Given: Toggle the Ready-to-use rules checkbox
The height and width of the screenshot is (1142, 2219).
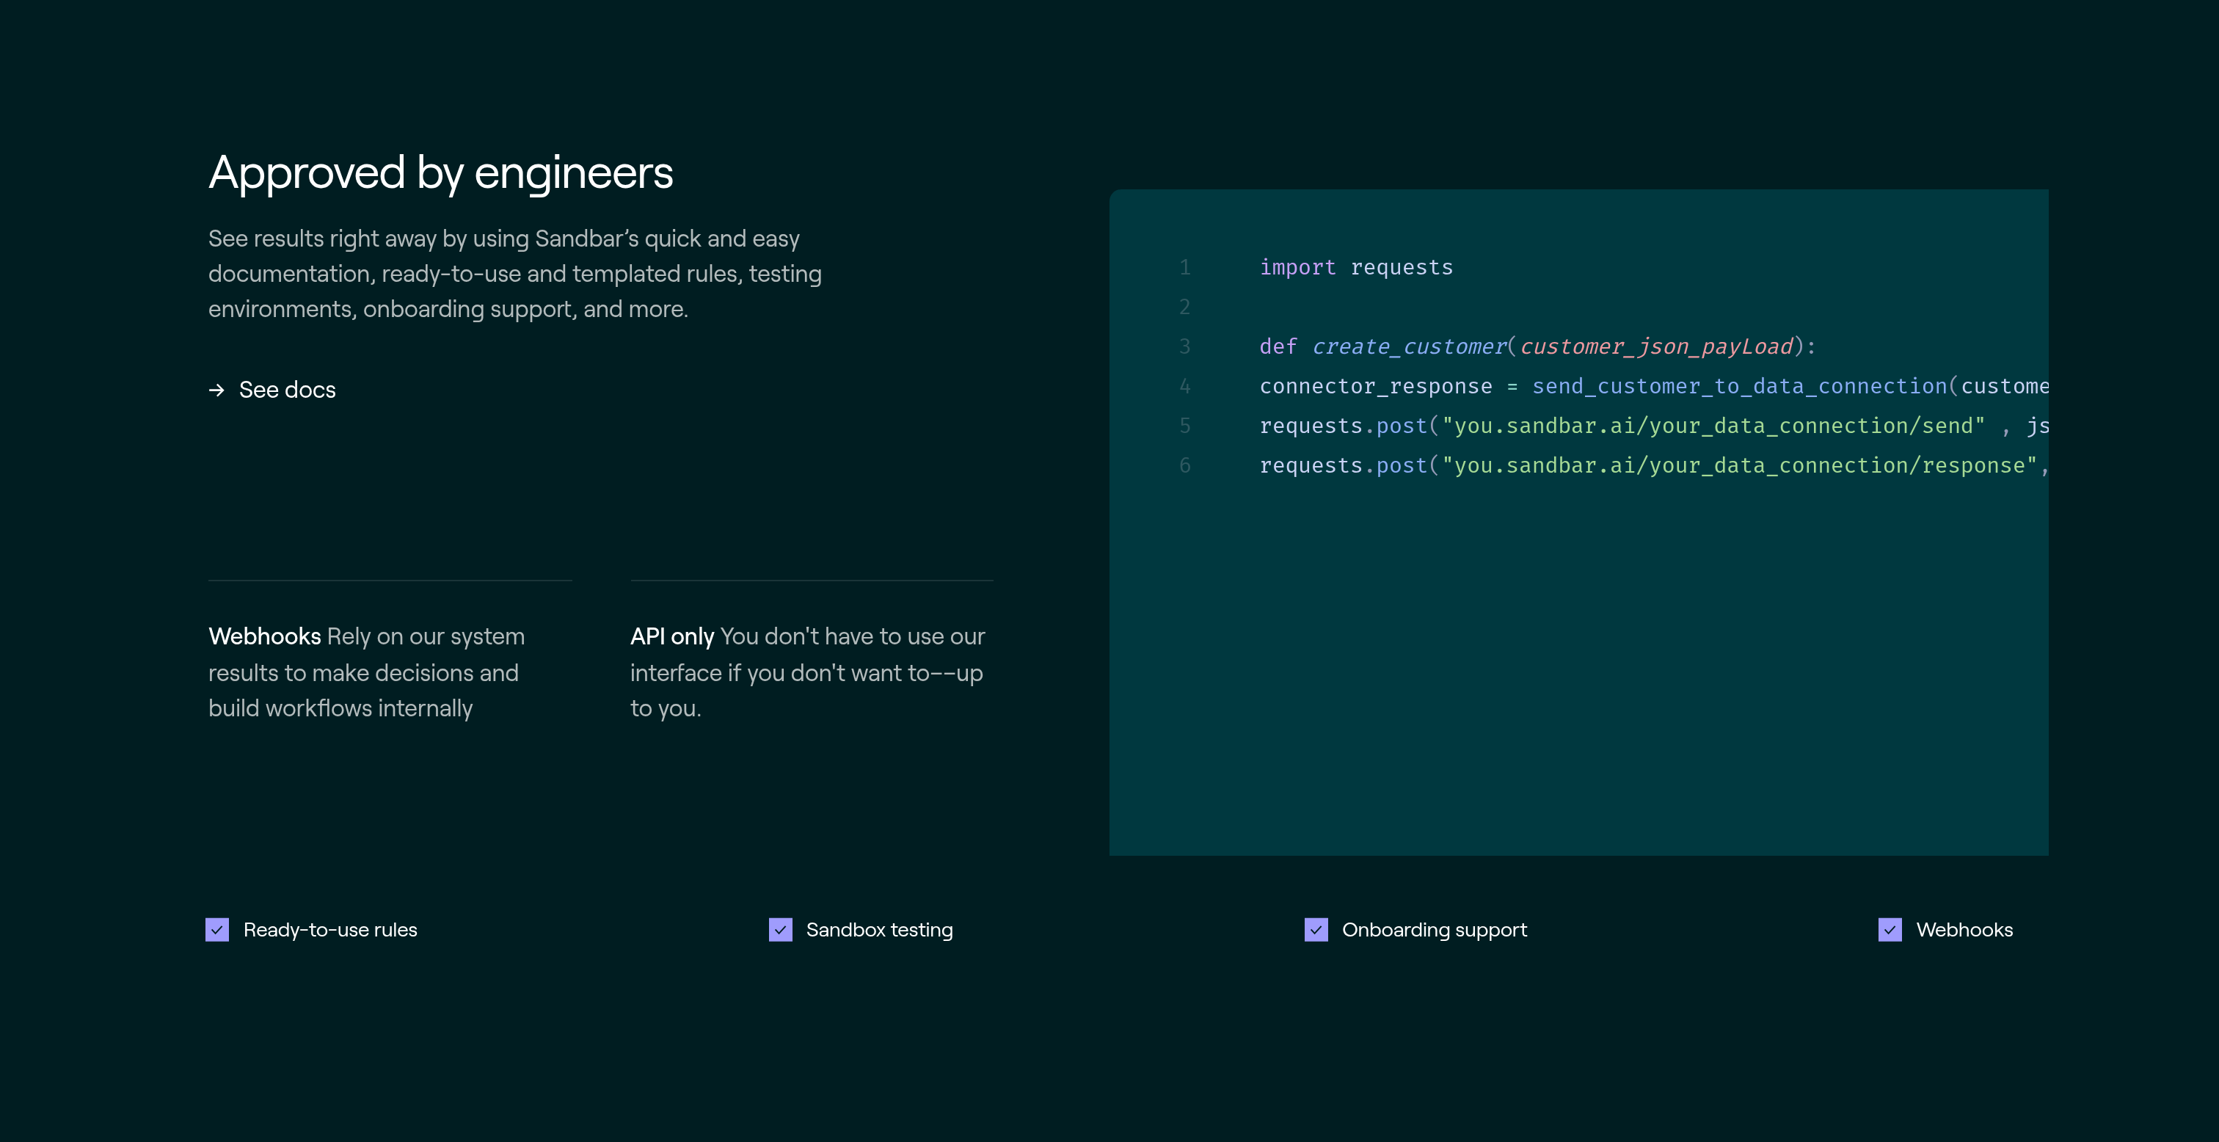Looking at the screenshot, I should pyautogui.click(x=217, y=930).
